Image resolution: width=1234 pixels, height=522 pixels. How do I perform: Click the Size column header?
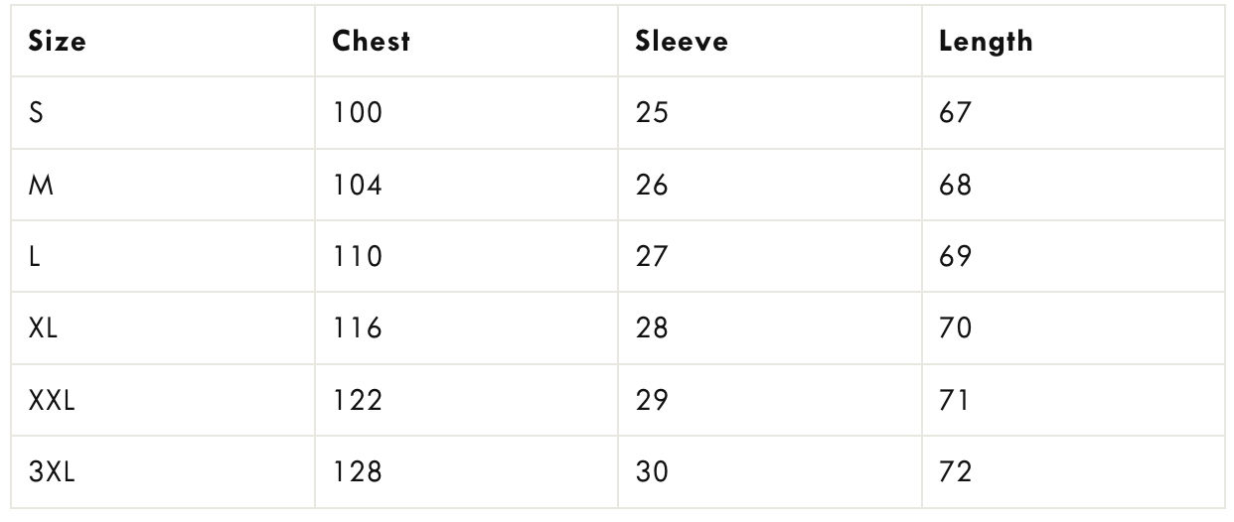click(x=58, y=42)
